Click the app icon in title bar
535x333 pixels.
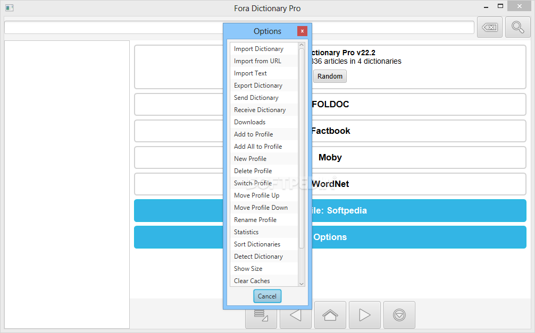tap(9, 8)
